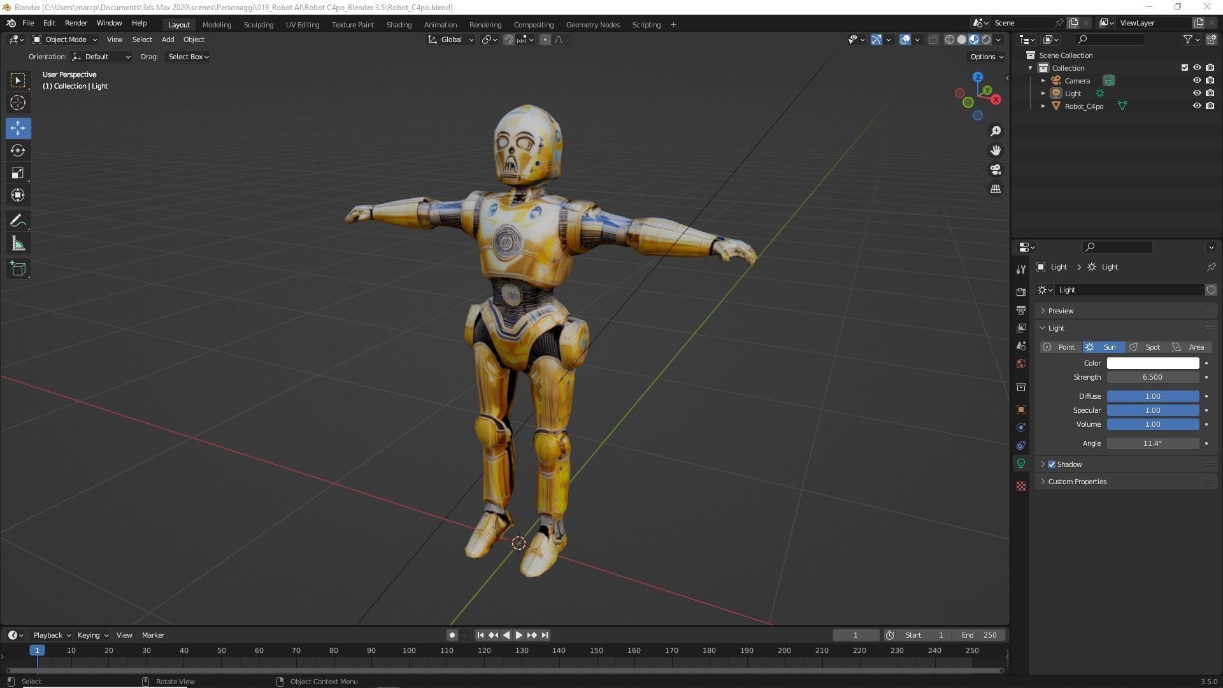
Task: Open the Physics properties tab
Action: coord(1021,427)
